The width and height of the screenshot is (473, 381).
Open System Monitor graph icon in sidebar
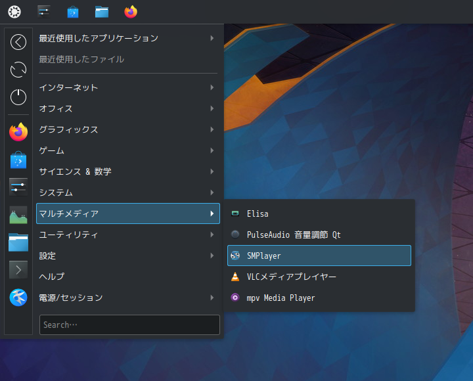18,215
